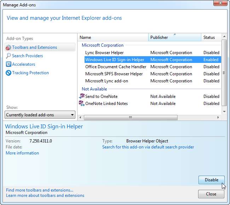Click the Toolbars and Extensions icon
230x205 pixels.
pos(8,47)
